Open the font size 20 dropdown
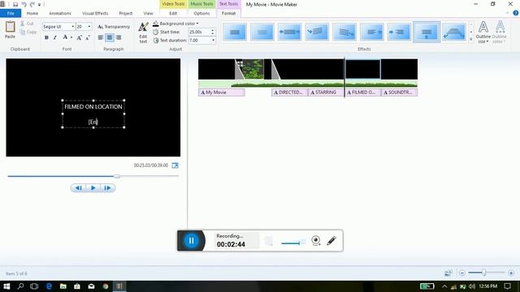520x292 pixels. (x=89, y=27)
